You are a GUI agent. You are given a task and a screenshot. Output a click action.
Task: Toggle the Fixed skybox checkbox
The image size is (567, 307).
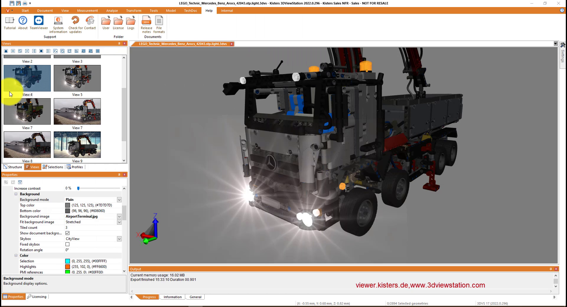click(x=68, y=244)
